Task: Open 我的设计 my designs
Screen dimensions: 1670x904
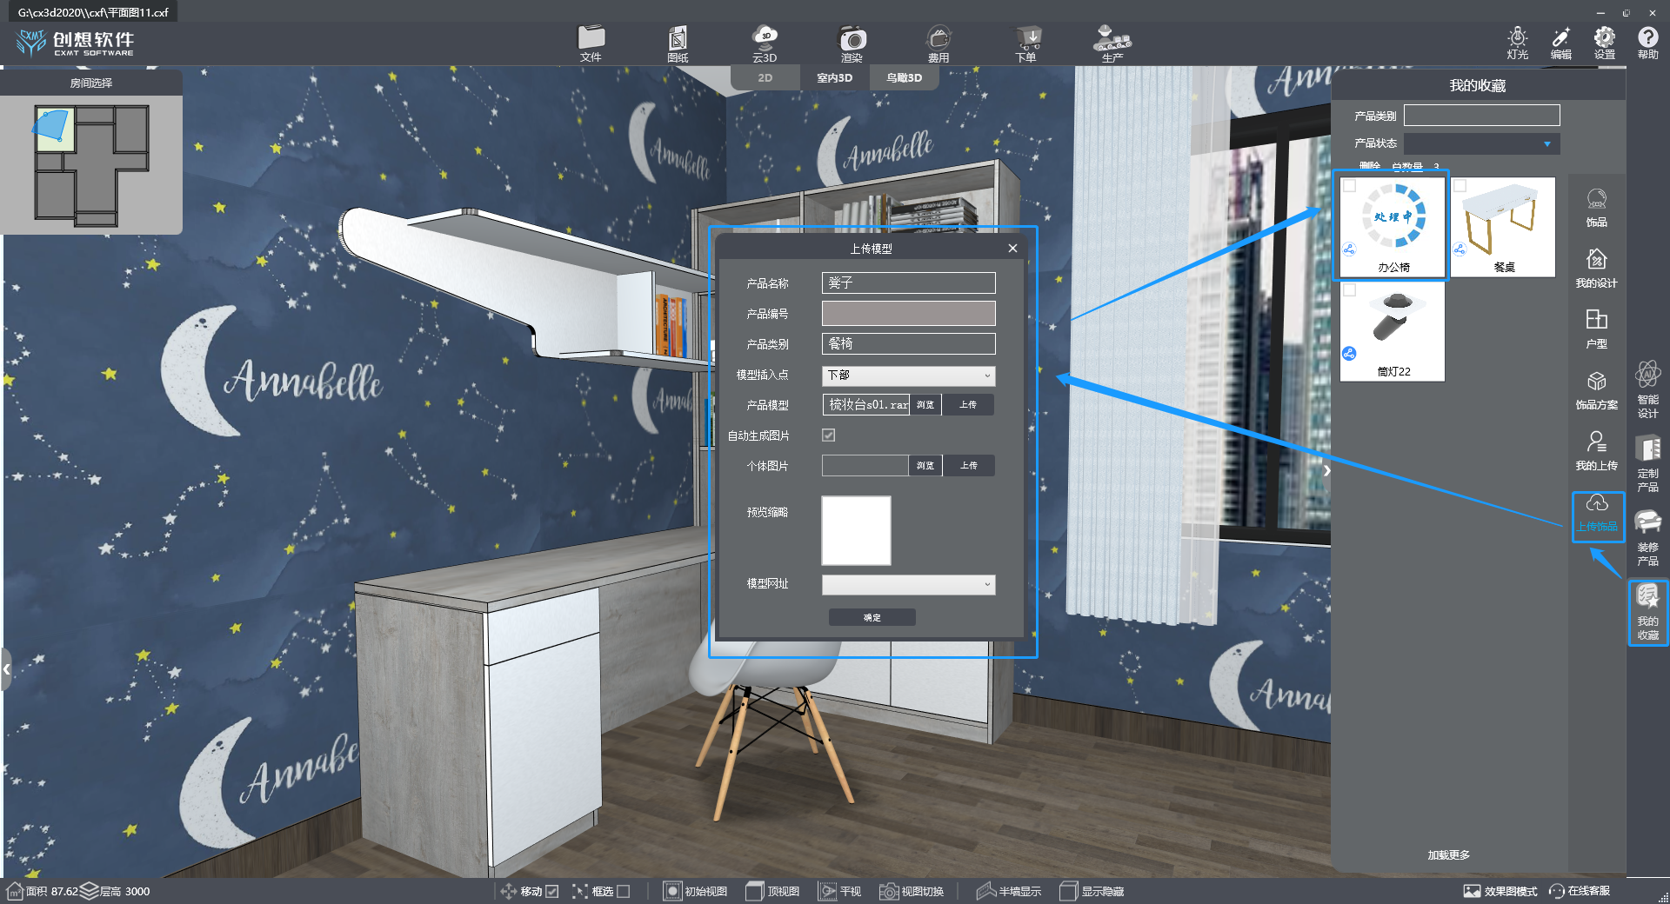Action: [x=1597, y=269]
